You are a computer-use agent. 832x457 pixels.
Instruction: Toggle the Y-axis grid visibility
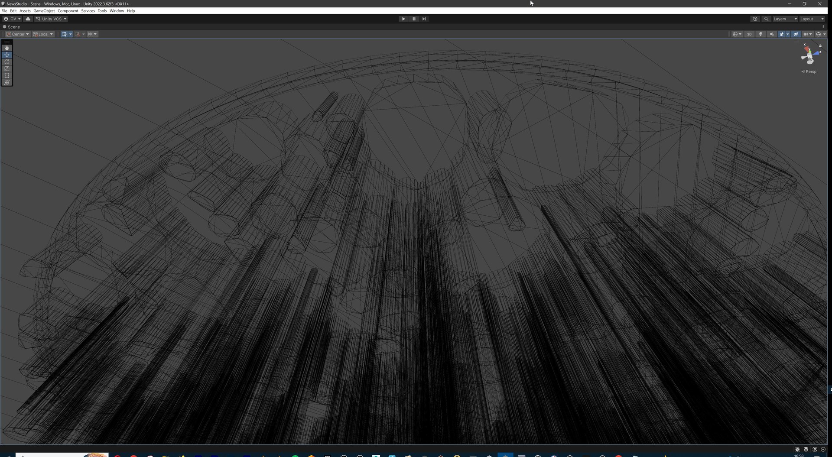point(64,34)
